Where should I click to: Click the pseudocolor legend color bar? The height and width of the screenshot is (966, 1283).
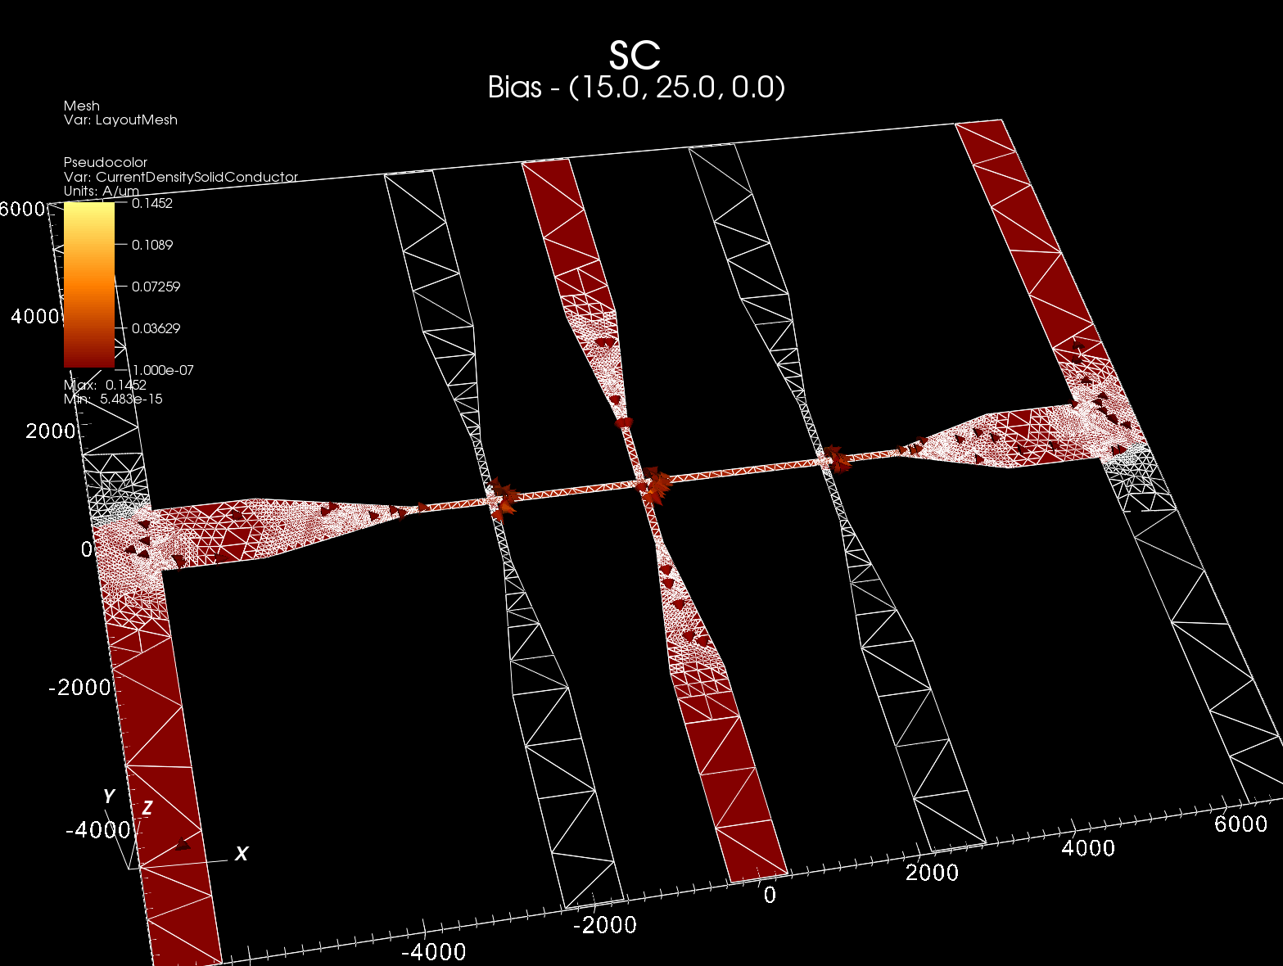click(89, 285)
